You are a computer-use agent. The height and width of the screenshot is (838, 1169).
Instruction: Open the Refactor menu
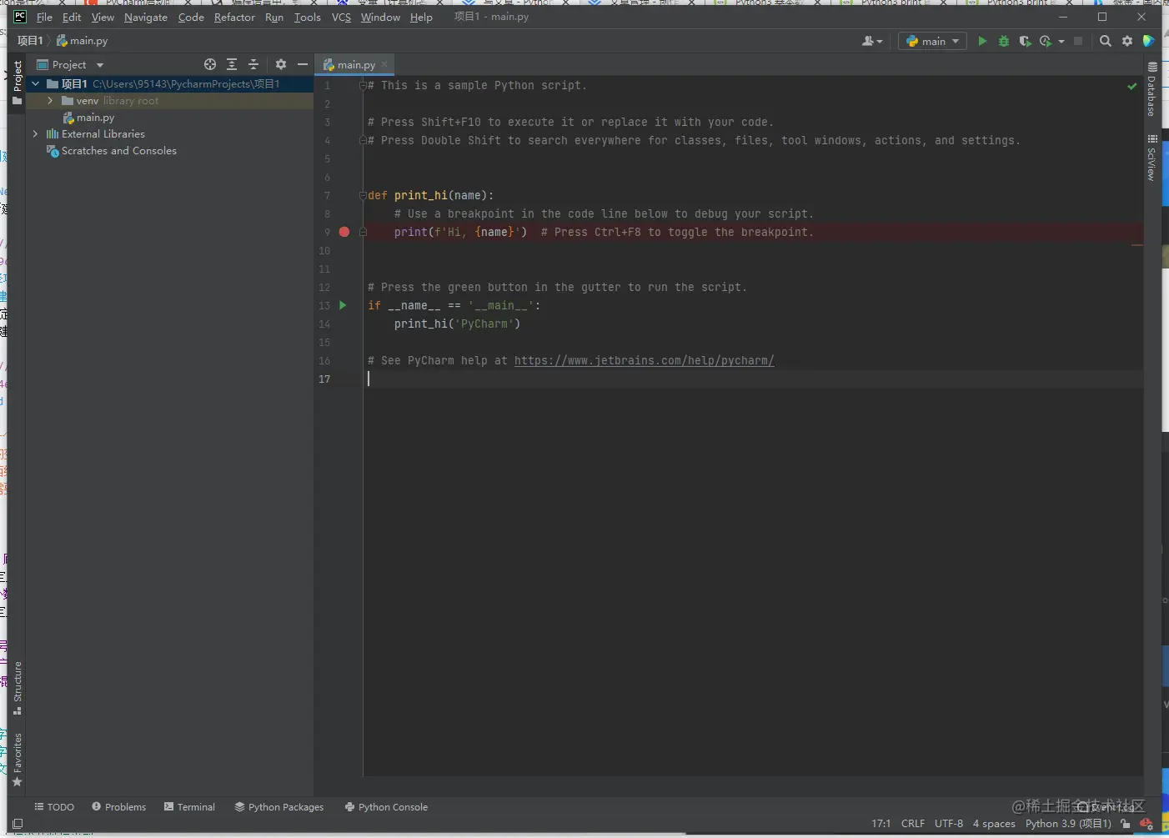click(x=234, y=18)
